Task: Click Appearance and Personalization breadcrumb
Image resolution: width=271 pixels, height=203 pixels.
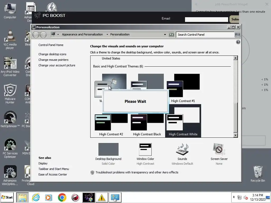Action: click(x=82, y=35)
